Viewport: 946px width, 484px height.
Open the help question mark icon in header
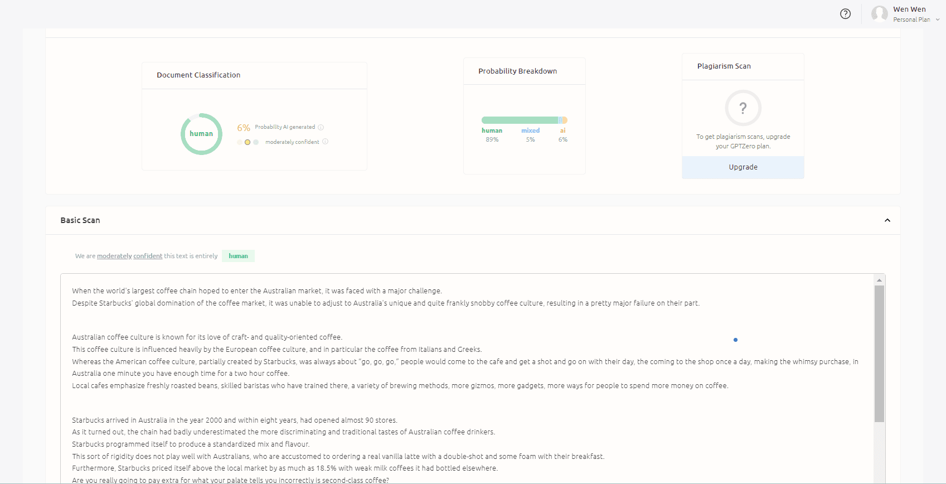845,14
